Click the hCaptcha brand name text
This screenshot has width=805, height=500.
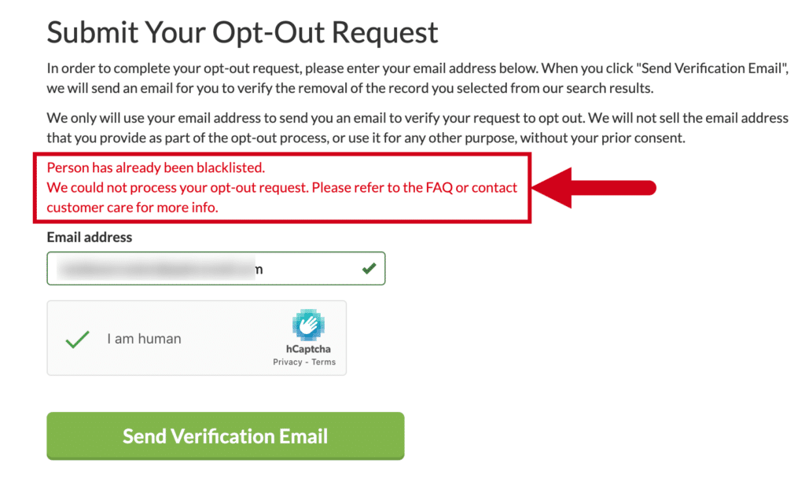coord(308,349)
